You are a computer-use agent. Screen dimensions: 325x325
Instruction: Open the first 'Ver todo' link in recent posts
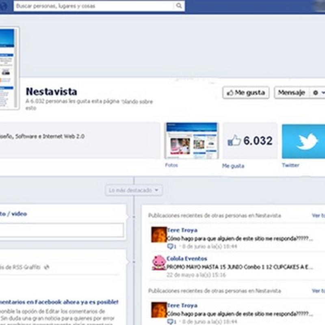[x=318, y=216]
